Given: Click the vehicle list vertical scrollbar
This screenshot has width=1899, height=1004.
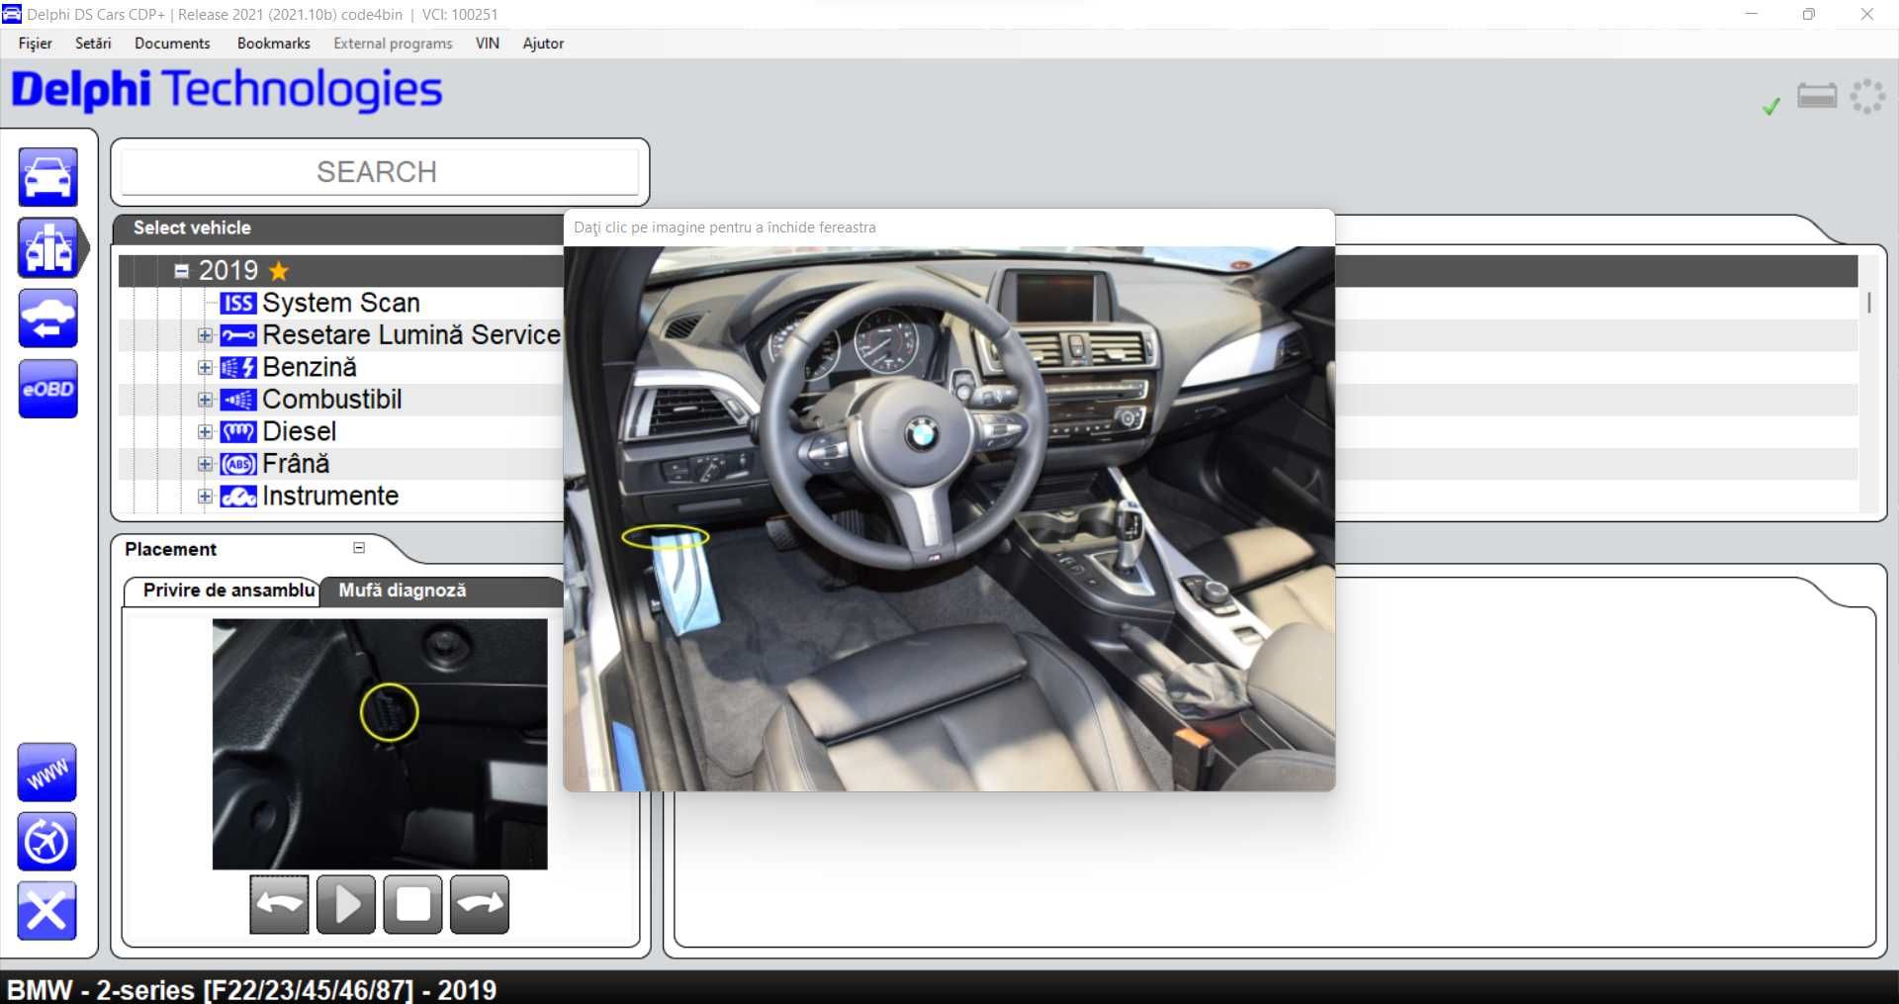Looking at the screenshot, I should [x=1868, y=303].
